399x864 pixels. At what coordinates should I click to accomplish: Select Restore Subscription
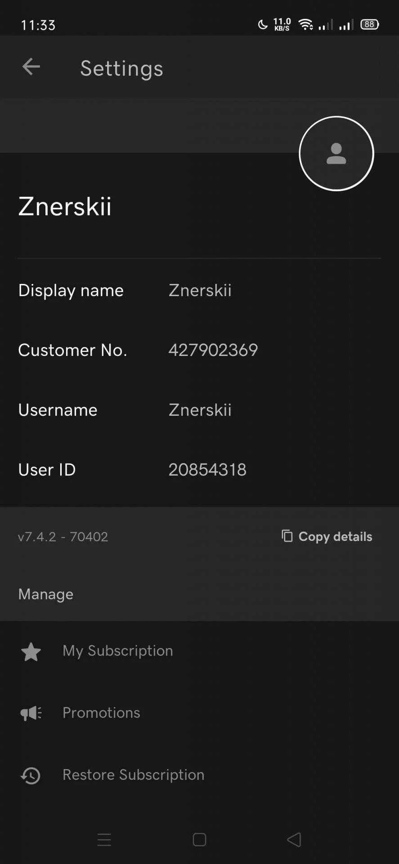point(199,775)
